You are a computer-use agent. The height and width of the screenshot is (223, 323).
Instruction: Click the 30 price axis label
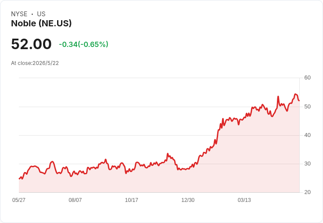point(308,164)
